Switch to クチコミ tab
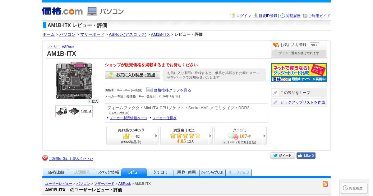Viewport: 373px width, 196px height. (x=160, y=172)
